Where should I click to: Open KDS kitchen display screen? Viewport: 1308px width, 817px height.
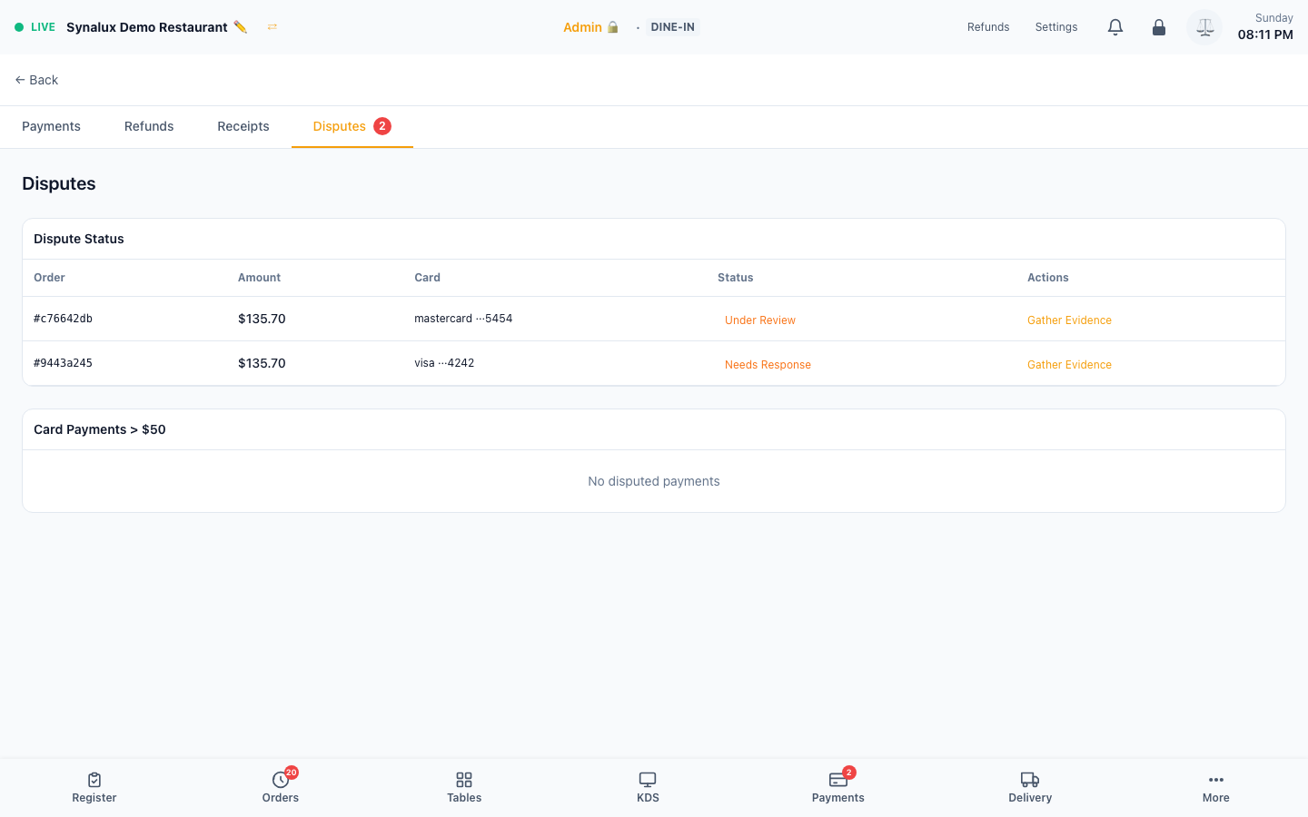648,787
